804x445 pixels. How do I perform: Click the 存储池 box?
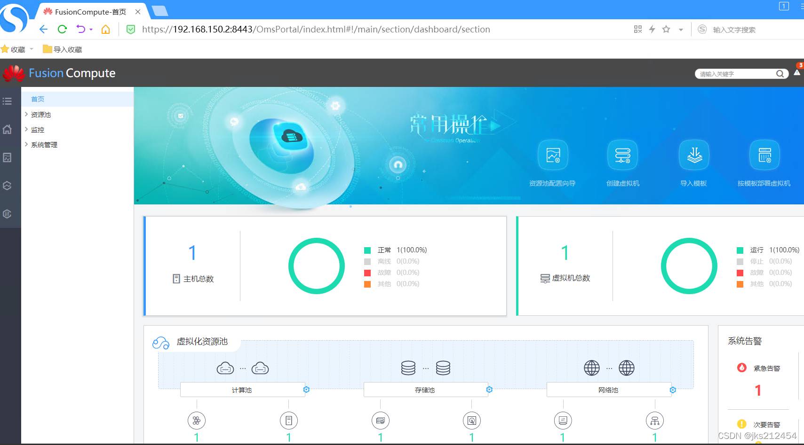tap(425, 390)
